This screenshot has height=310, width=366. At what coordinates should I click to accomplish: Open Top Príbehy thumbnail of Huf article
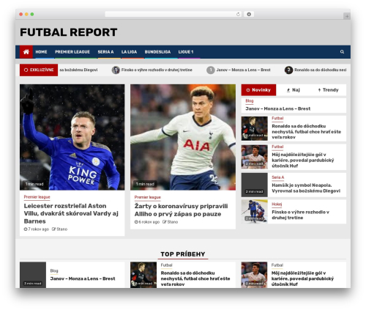(x=254, y=275)
